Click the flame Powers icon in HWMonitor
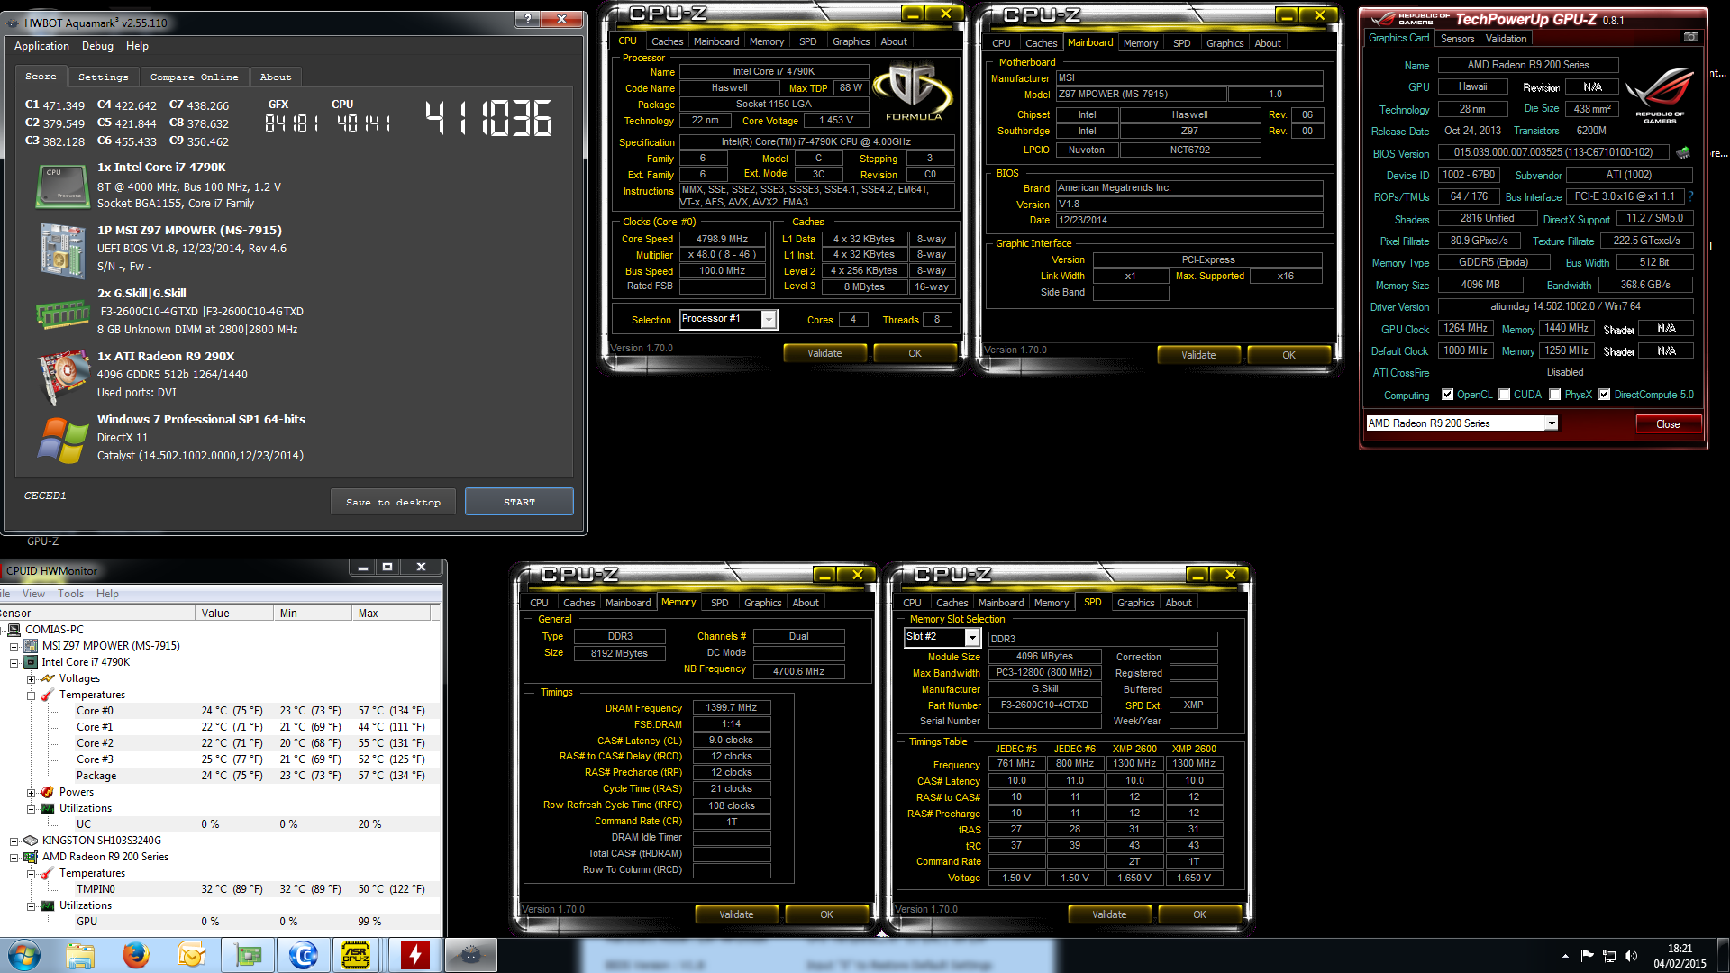The image size is (1730, 973). [x=48, y=792]
